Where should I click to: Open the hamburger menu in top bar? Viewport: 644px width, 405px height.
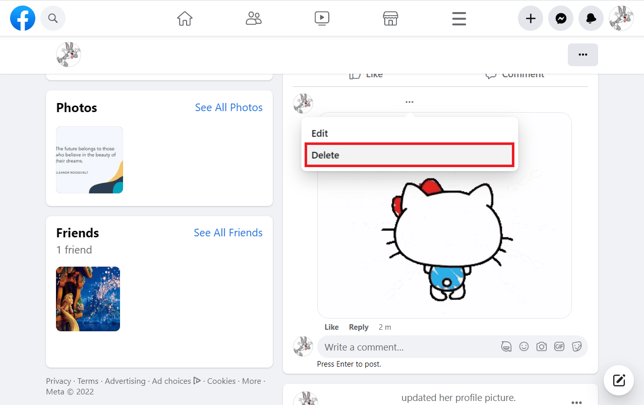tap(458, 18)
